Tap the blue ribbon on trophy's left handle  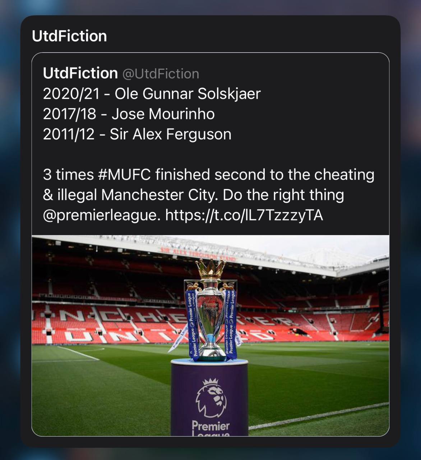click(191, 323)
